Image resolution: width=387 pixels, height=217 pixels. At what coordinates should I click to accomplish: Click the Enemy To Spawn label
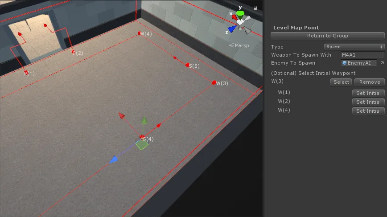[x=293, y=63]
